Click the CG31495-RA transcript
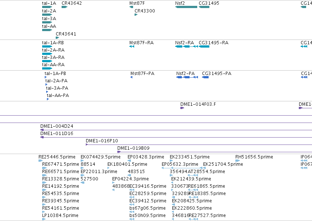This screenshot has width=312, height=221. [204, 46]
